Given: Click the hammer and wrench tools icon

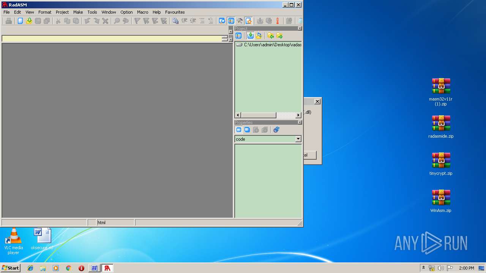Looking at the screenshot, I should click(240, 21).
